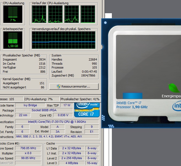181x166 pixels.
Task: Open the Ressourcenmonitor button
Action: tap(74, 86)
